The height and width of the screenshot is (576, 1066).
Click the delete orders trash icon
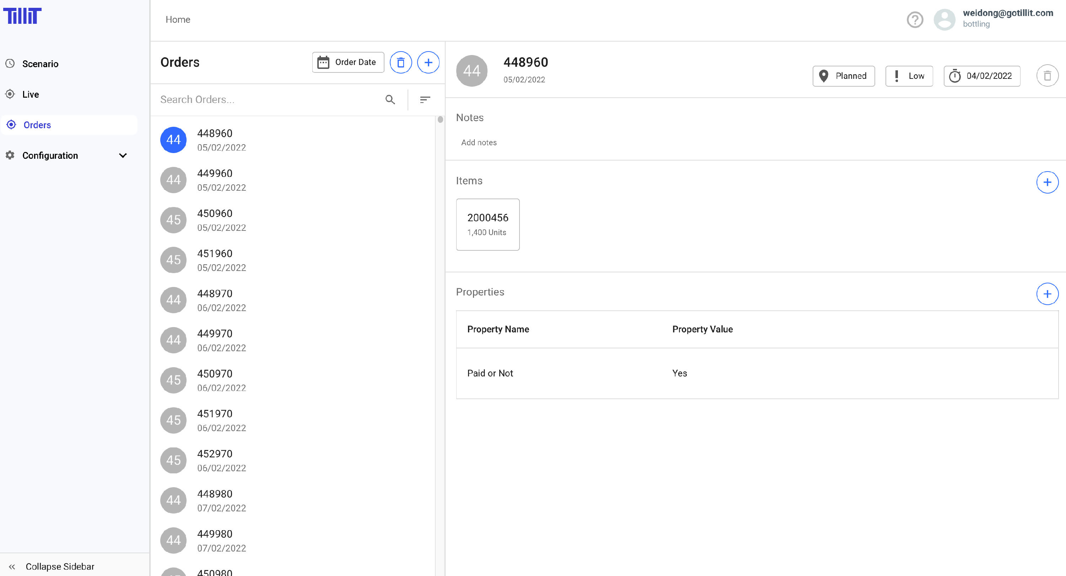(x=400, y=63)
